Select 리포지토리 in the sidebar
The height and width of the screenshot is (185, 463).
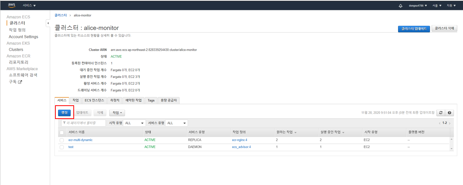19,62
